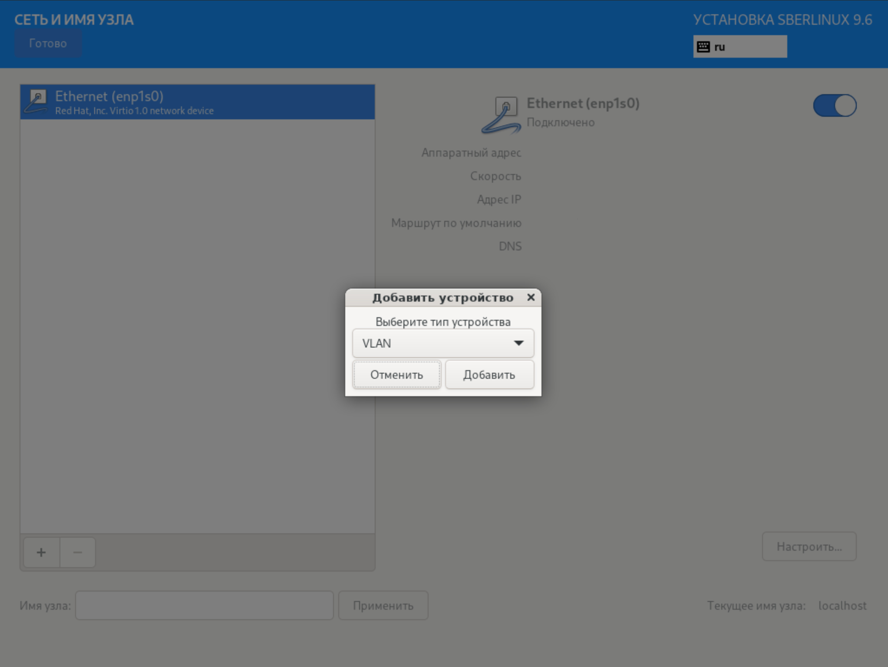Viewport: 888px width, 667px height.
Task: Click the Red Hat Virtio network device subtitle
Action: coord(134,111)
